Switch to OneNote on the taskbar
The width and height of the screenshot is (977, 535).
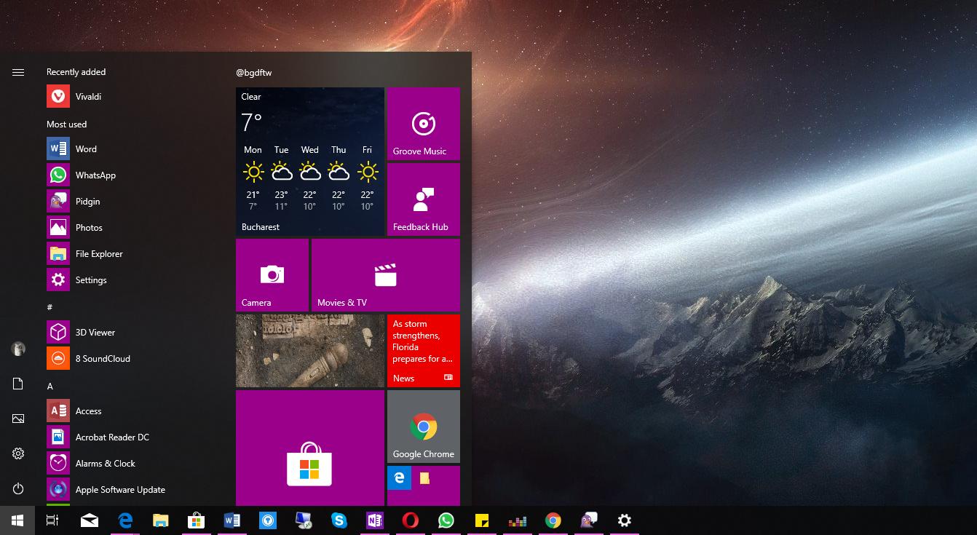click(375, 520)
